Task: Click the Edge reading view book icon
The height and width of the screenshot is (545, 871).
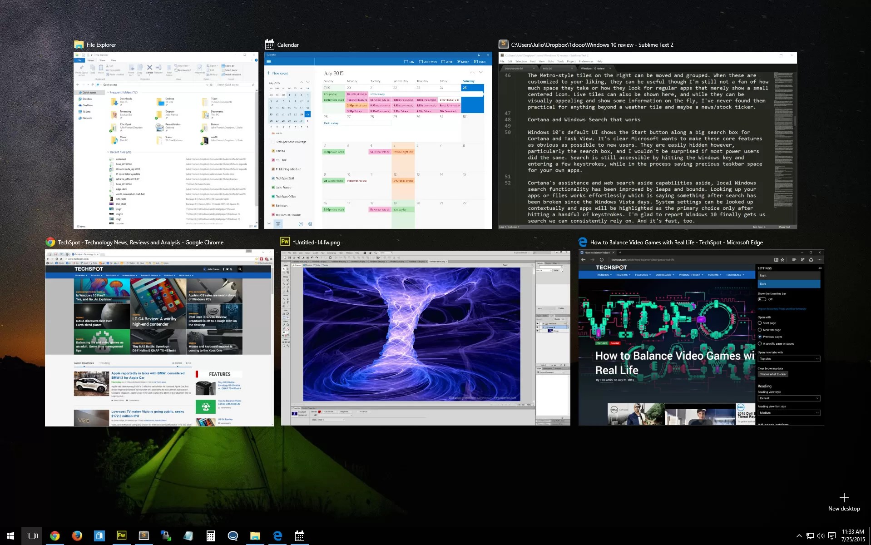Action: pyautogui.click(x=776, y=260)
